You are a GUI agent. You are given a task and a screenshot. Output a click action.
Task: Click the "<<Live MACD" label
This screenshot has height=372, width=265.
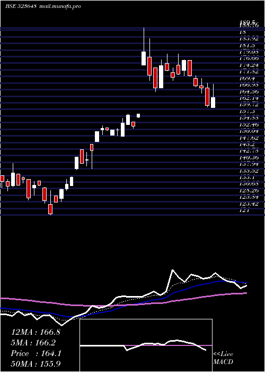point(223,358)
